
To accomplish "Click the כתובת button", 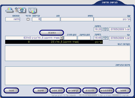I will [52, 33].
